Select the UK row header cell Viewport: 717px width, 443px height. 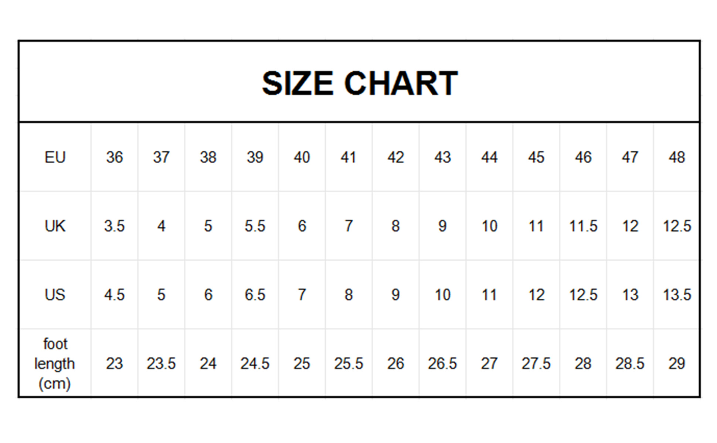pos(55,226)
